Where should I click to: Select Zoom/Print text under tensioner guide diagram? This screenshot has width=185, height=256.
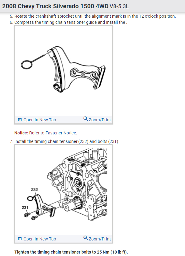click(x=100, y=120)
